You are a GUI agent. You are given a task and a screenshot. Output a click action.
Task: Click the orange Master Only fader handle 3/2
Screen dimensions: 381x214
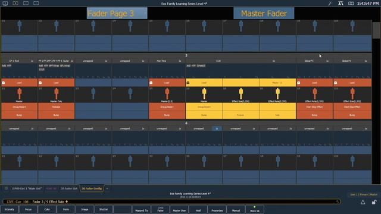point(57,94)
